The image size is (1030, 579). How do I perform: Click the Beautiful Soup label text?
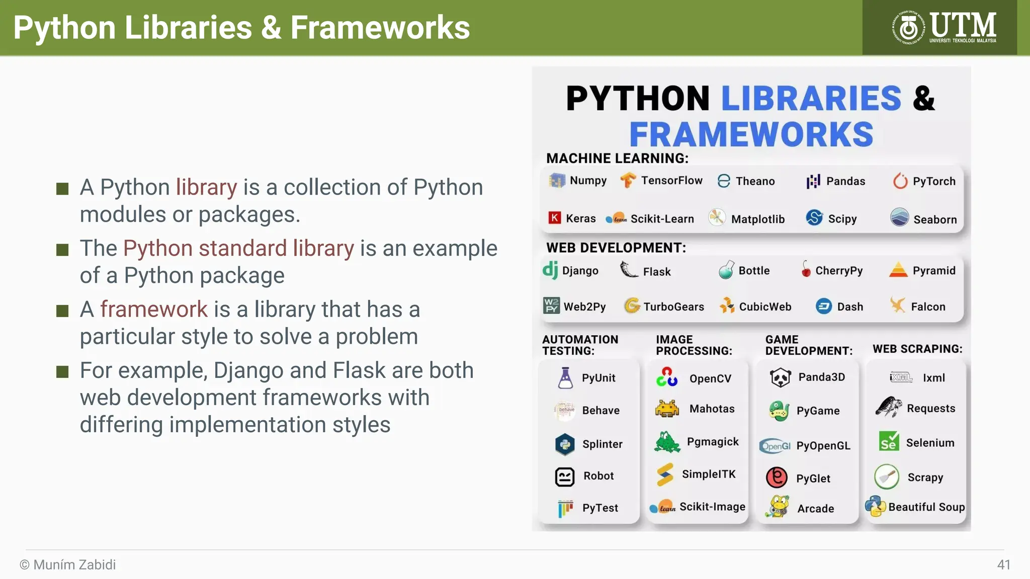pyautogui.click(x=926, y=507)
